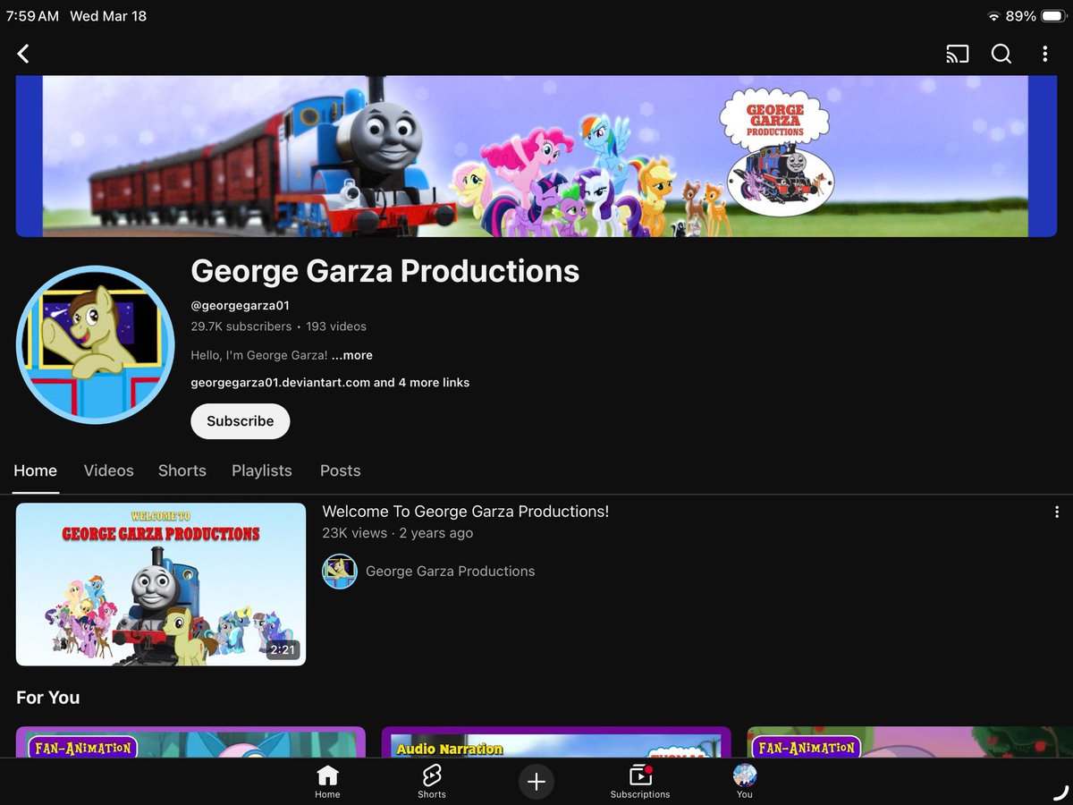Play the Welcome video thumbnail
Screen dimensions: 1073x805
[x=161, y=584]
